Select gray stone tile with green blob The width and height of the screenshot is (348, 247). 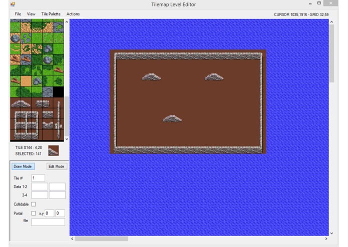tap(59, 27)
